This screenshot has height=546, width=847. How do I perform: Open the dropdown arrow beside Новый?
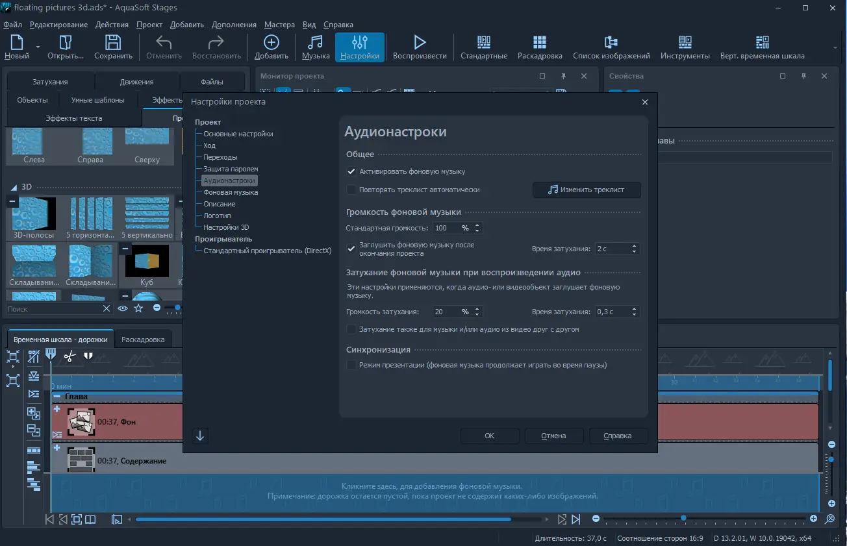click(38, 47)
